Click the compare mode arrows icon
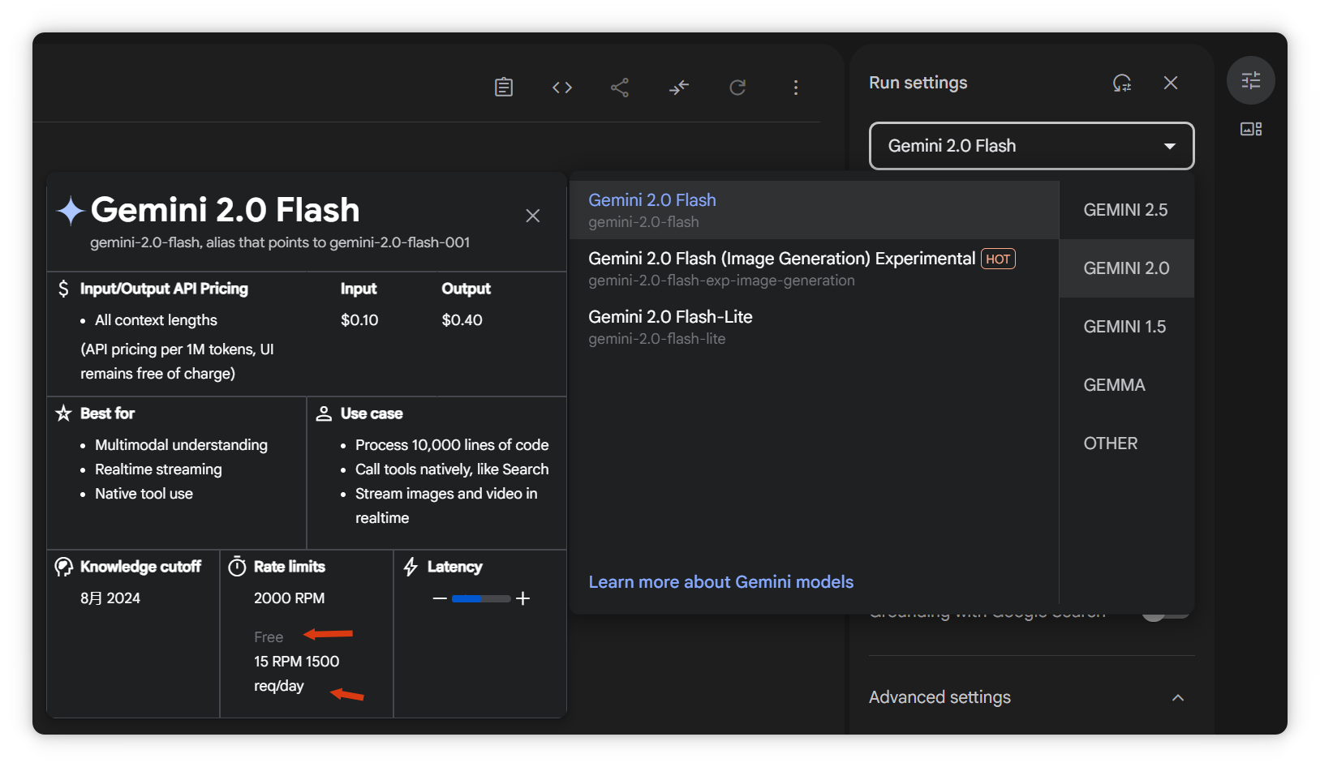 pyautogui.click(x=679, y=87)
